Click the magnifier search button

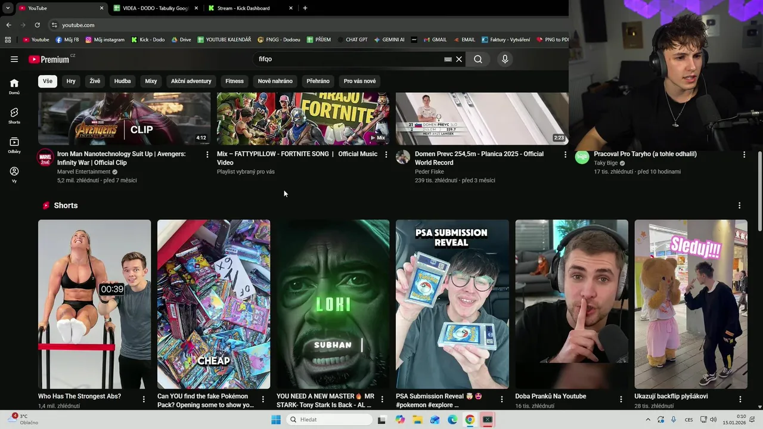tap(478, 59)
